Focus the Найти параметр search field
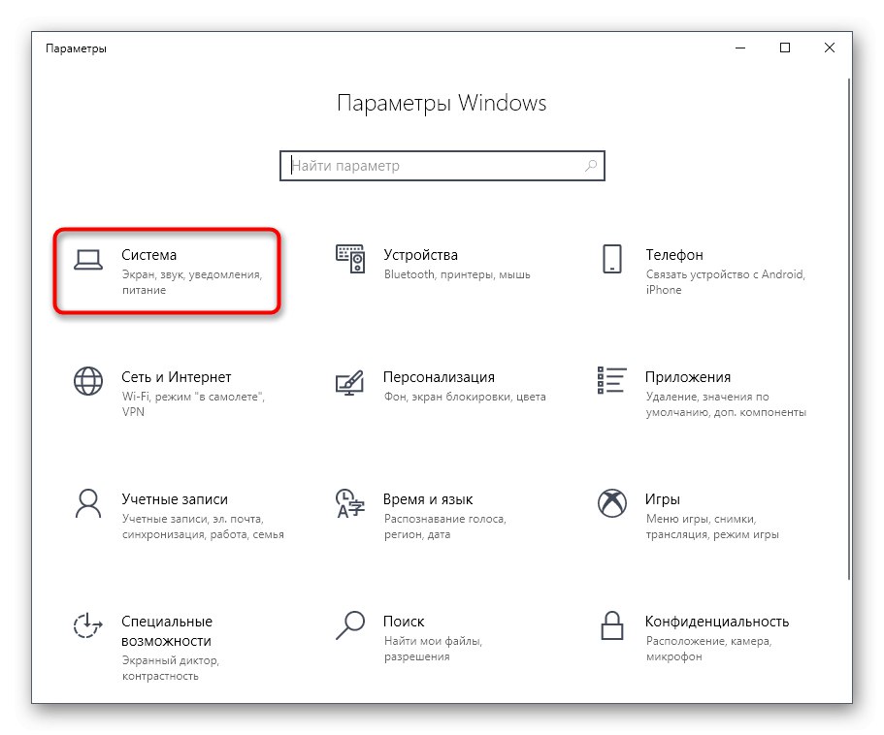The width and height of the screenshot is (884, 735). point(442,166)
